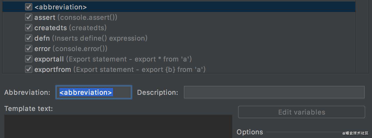Toggle the assert template checkbox
This screenshot has width=372, height=138.
click(28, 17)
